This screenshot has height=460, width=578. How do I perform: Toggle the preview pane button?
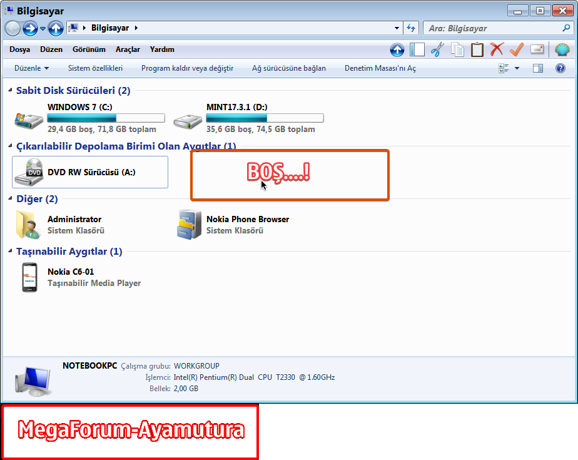tap(538, 68)
